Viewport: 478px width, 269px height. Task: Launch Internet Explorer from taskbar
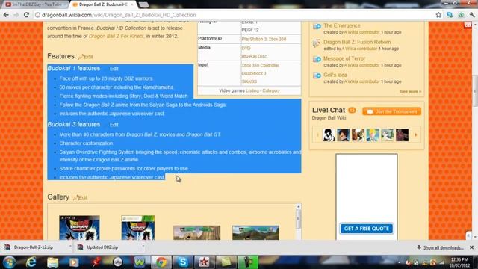tap(31, 262)
